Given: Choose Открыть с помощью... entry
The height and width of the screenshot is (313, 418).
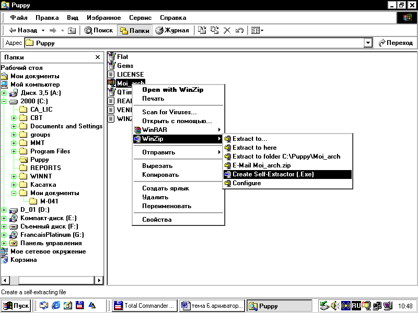Looking at the screenshot, I should [177, 121].
